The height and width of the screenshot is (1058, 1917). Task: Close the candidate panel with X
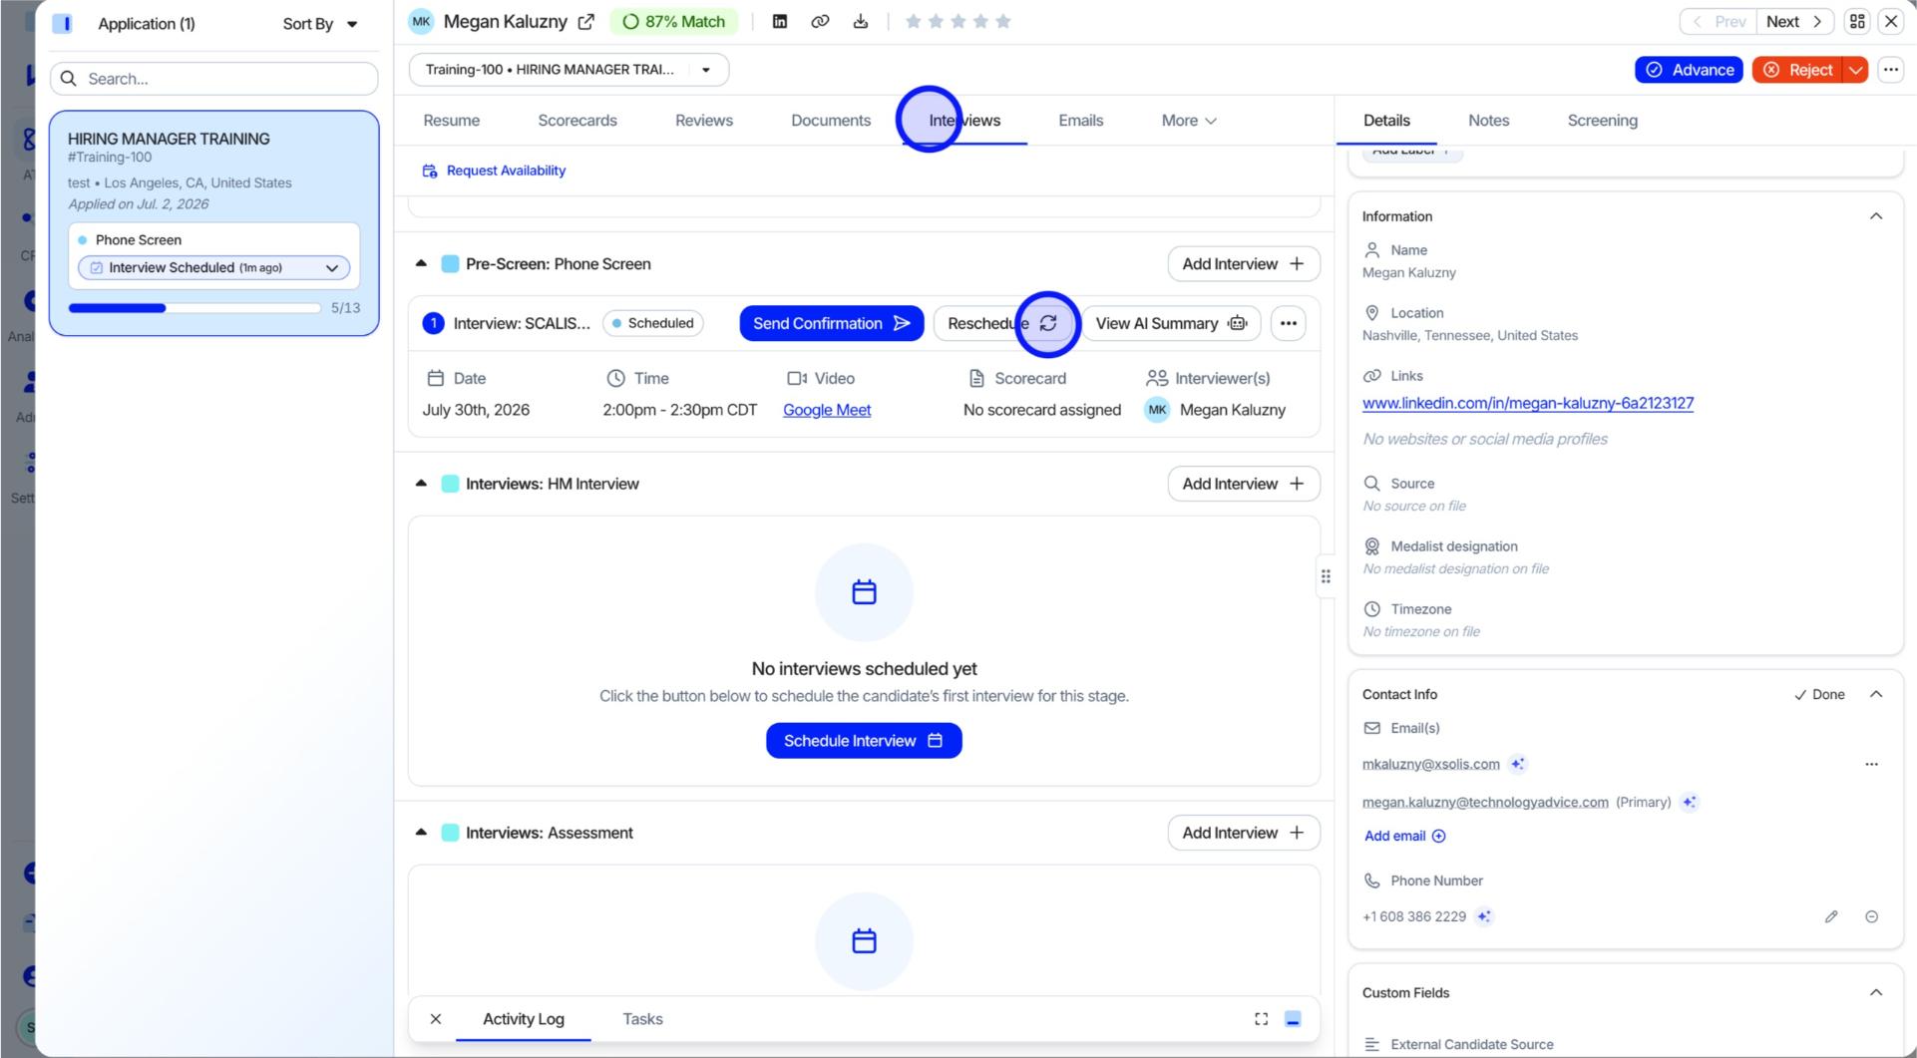1891,21
